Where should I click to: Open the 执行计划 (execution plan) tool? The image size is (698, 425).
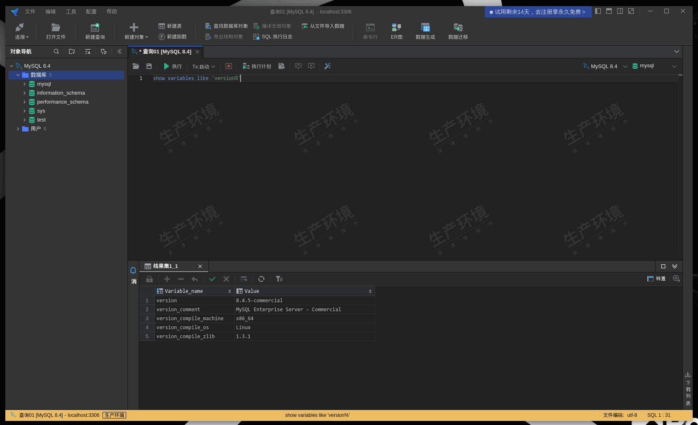click(x=256, y=66)
